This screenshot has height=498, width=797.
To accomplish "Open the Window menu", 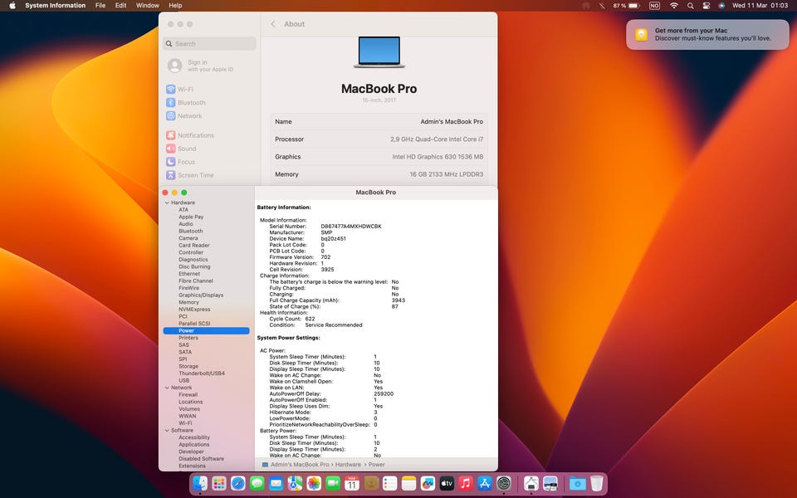I will coord(147,6).
